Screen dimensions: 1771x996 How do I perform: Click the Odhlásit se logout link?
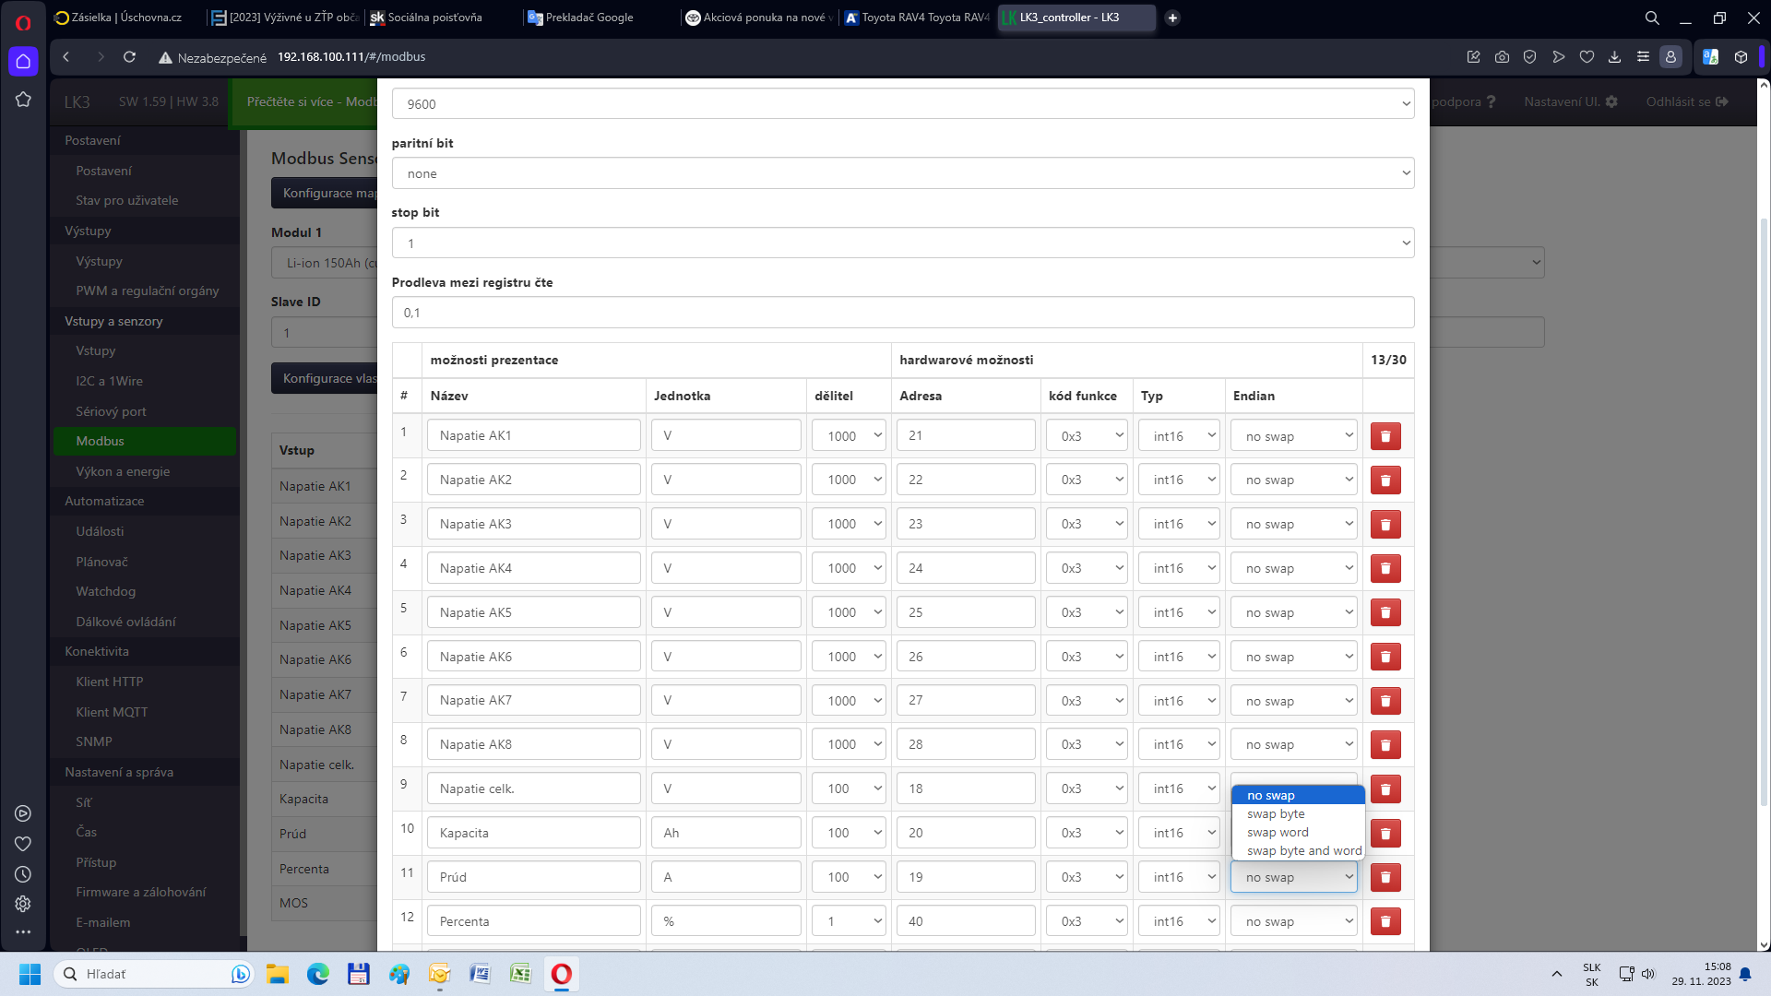1686,101
